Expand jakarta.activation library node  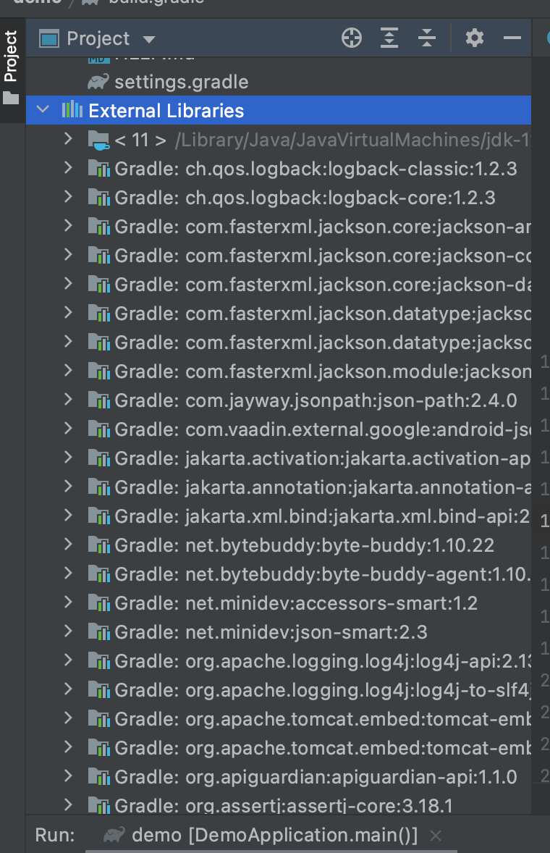coord(68,458)
